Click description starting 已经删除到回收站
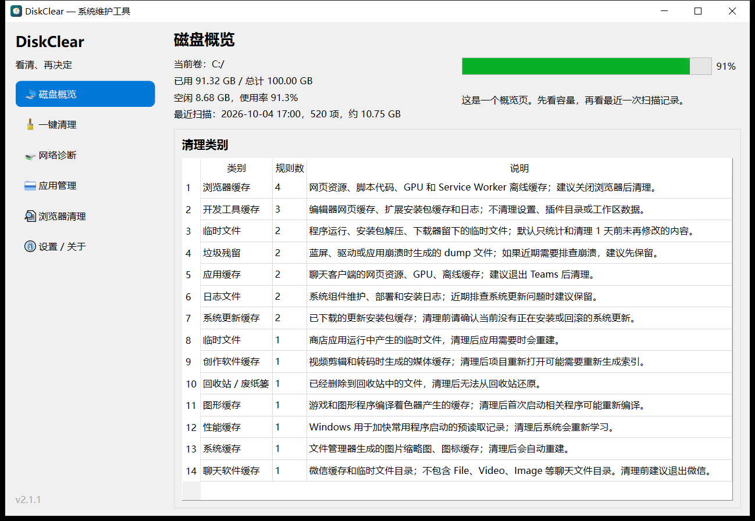This screenshot has height=521, width=755. pos(519,383)
